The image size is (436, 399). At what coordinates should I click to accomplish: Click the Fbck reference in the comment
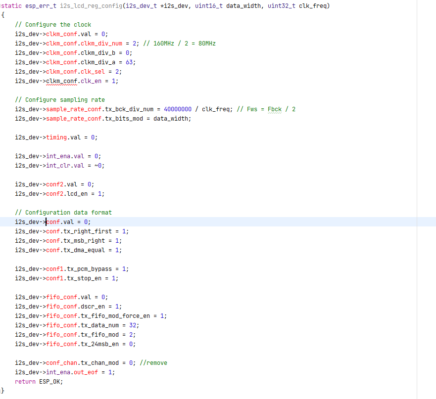274,109
